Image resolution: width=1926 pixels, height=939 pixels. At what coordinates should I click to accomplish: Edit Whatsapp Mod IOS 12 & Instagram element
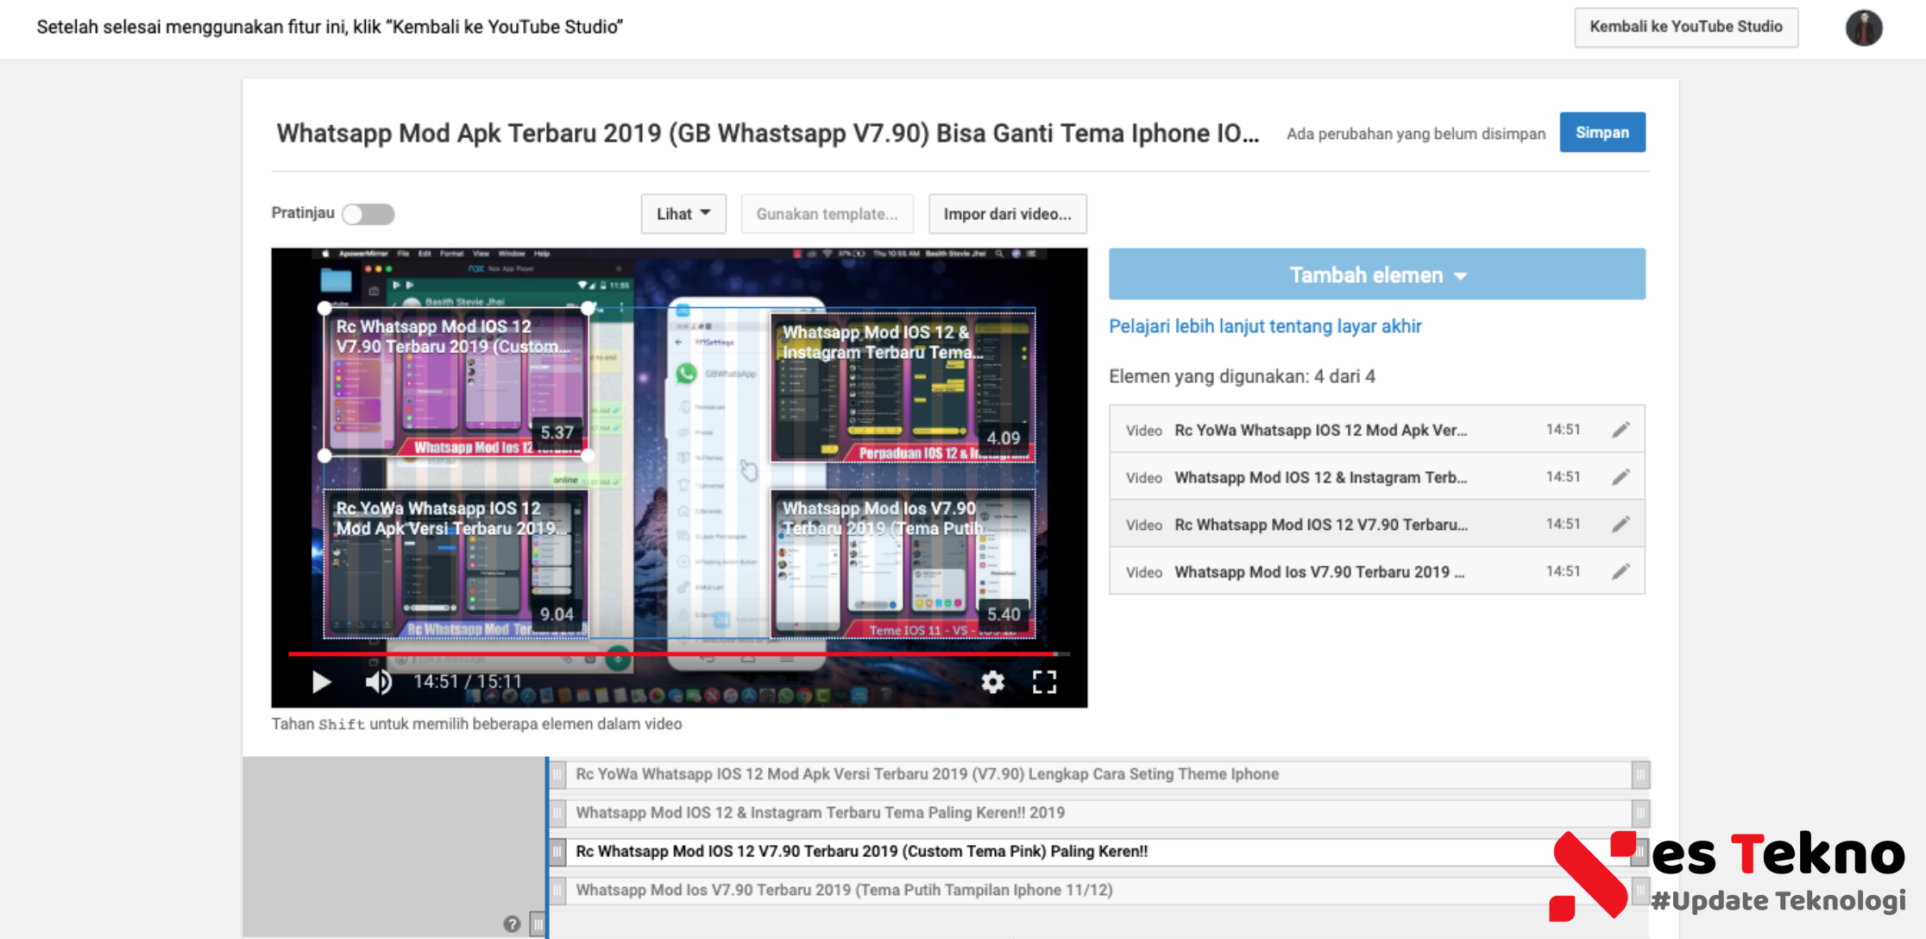coord(1621,477)
